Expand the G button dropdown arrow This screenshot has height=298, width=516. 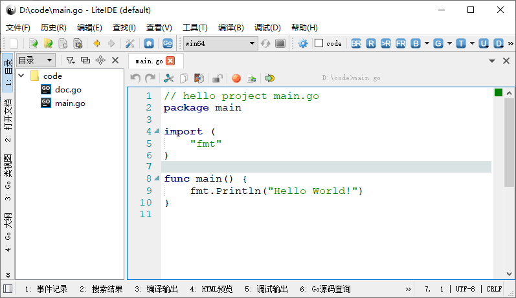[449, 43]
